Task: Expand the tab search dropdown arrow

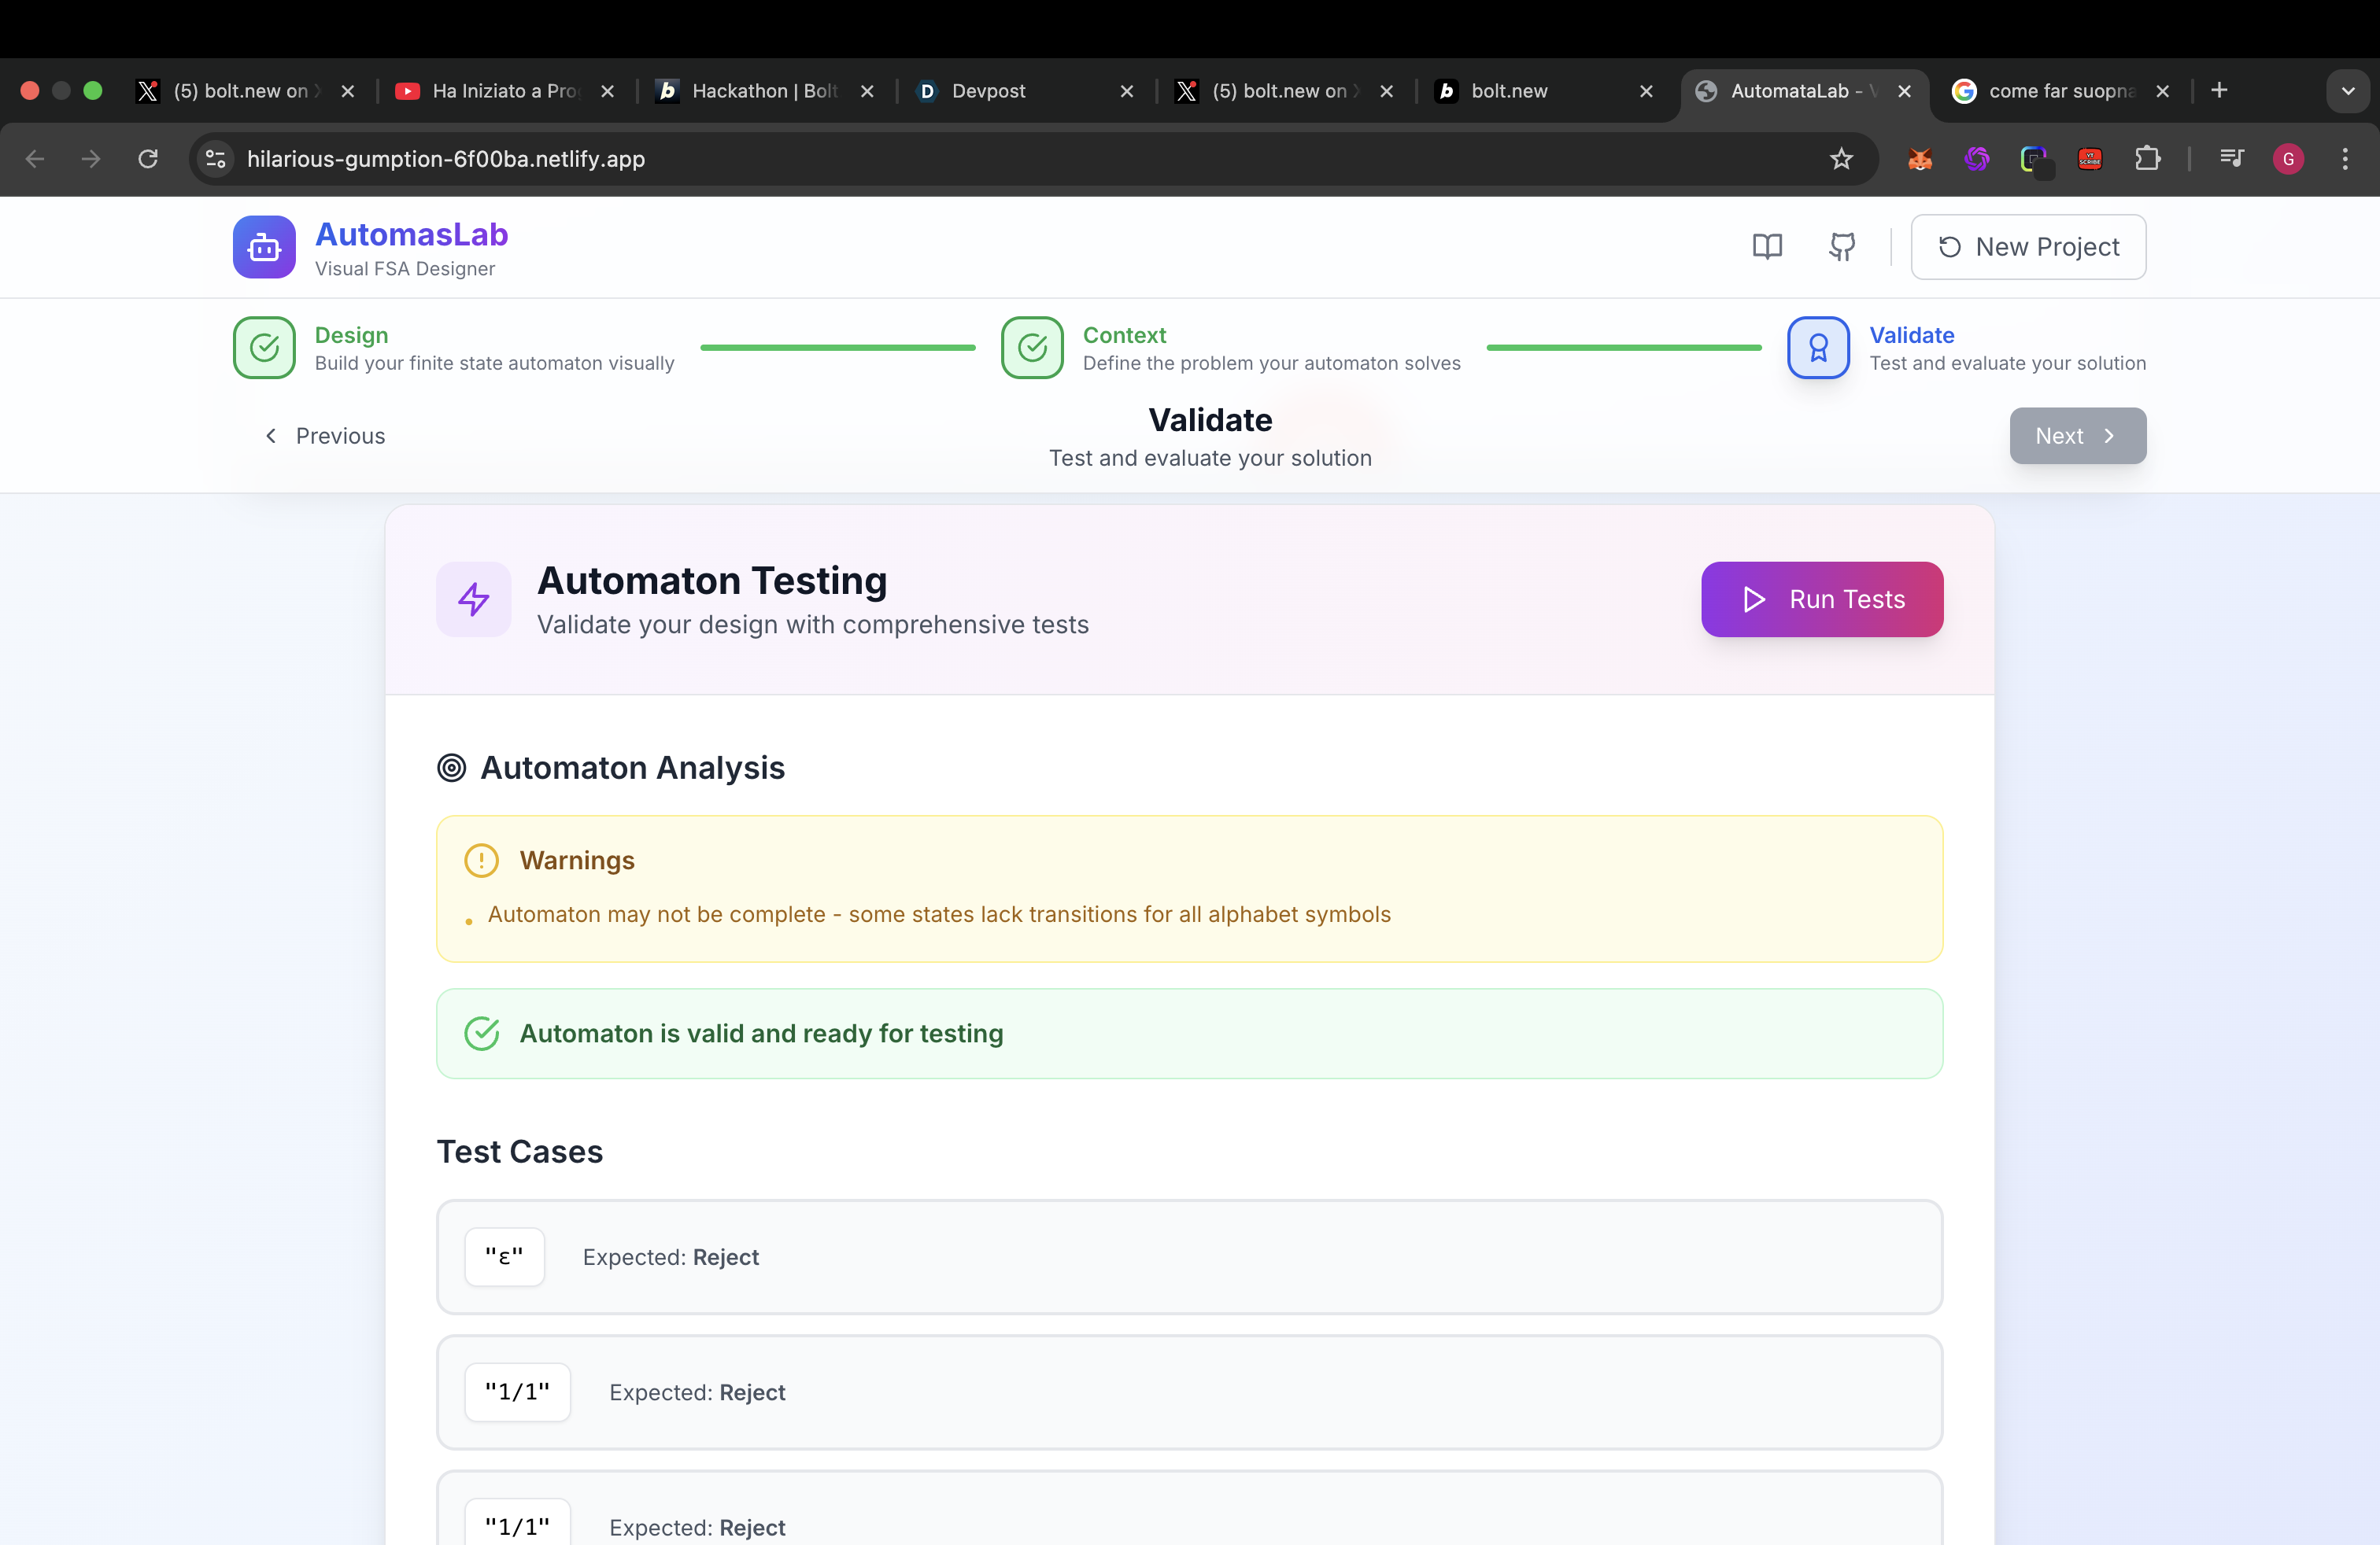Action: pos(2347,91)
